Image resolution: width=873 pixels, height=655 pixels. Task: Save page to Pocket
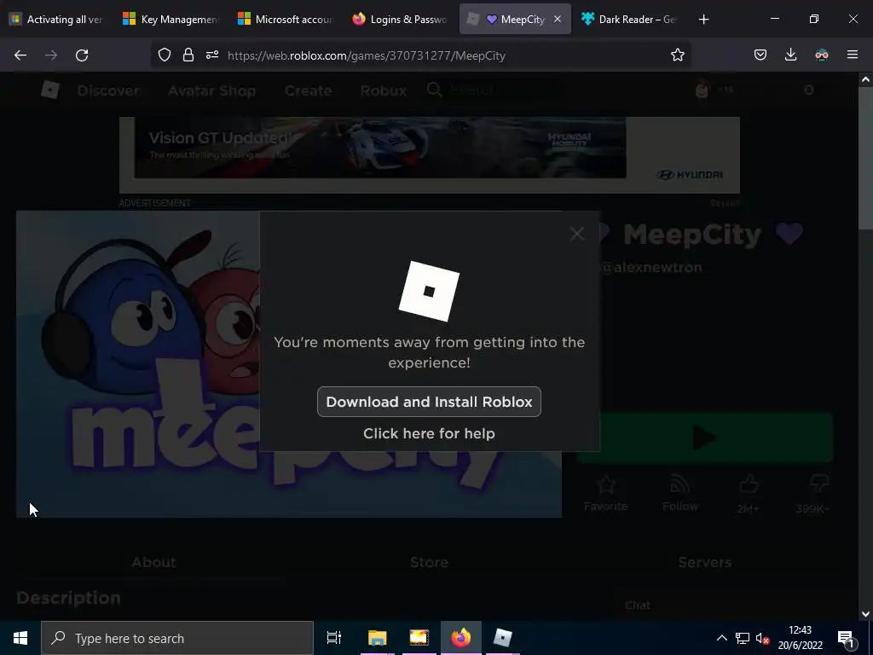[x=760, y=55]
